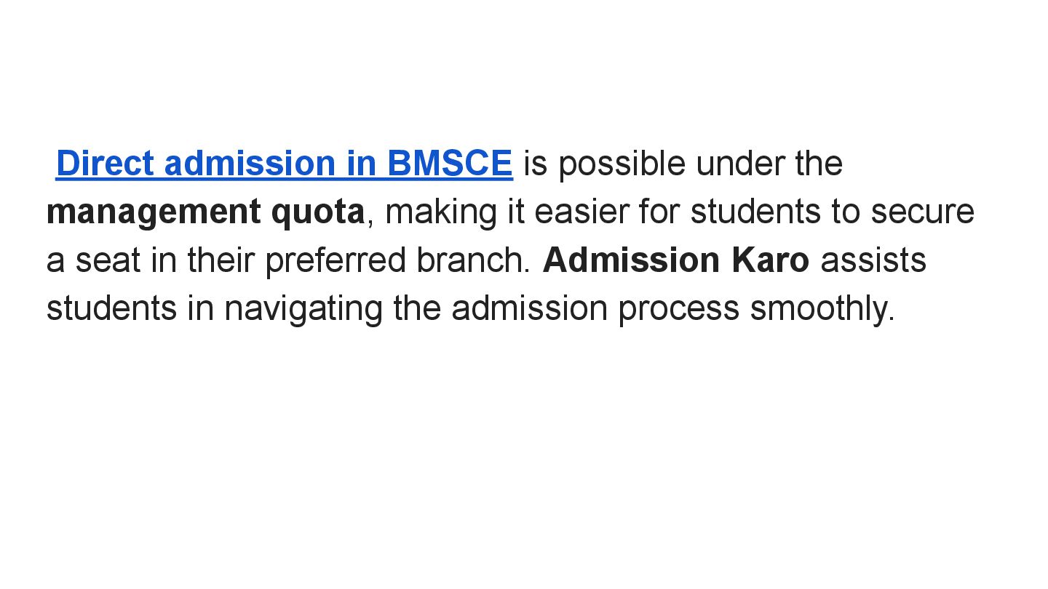
Task: Open the Direct admission in BMSCE link
Action: pos(284,164)
